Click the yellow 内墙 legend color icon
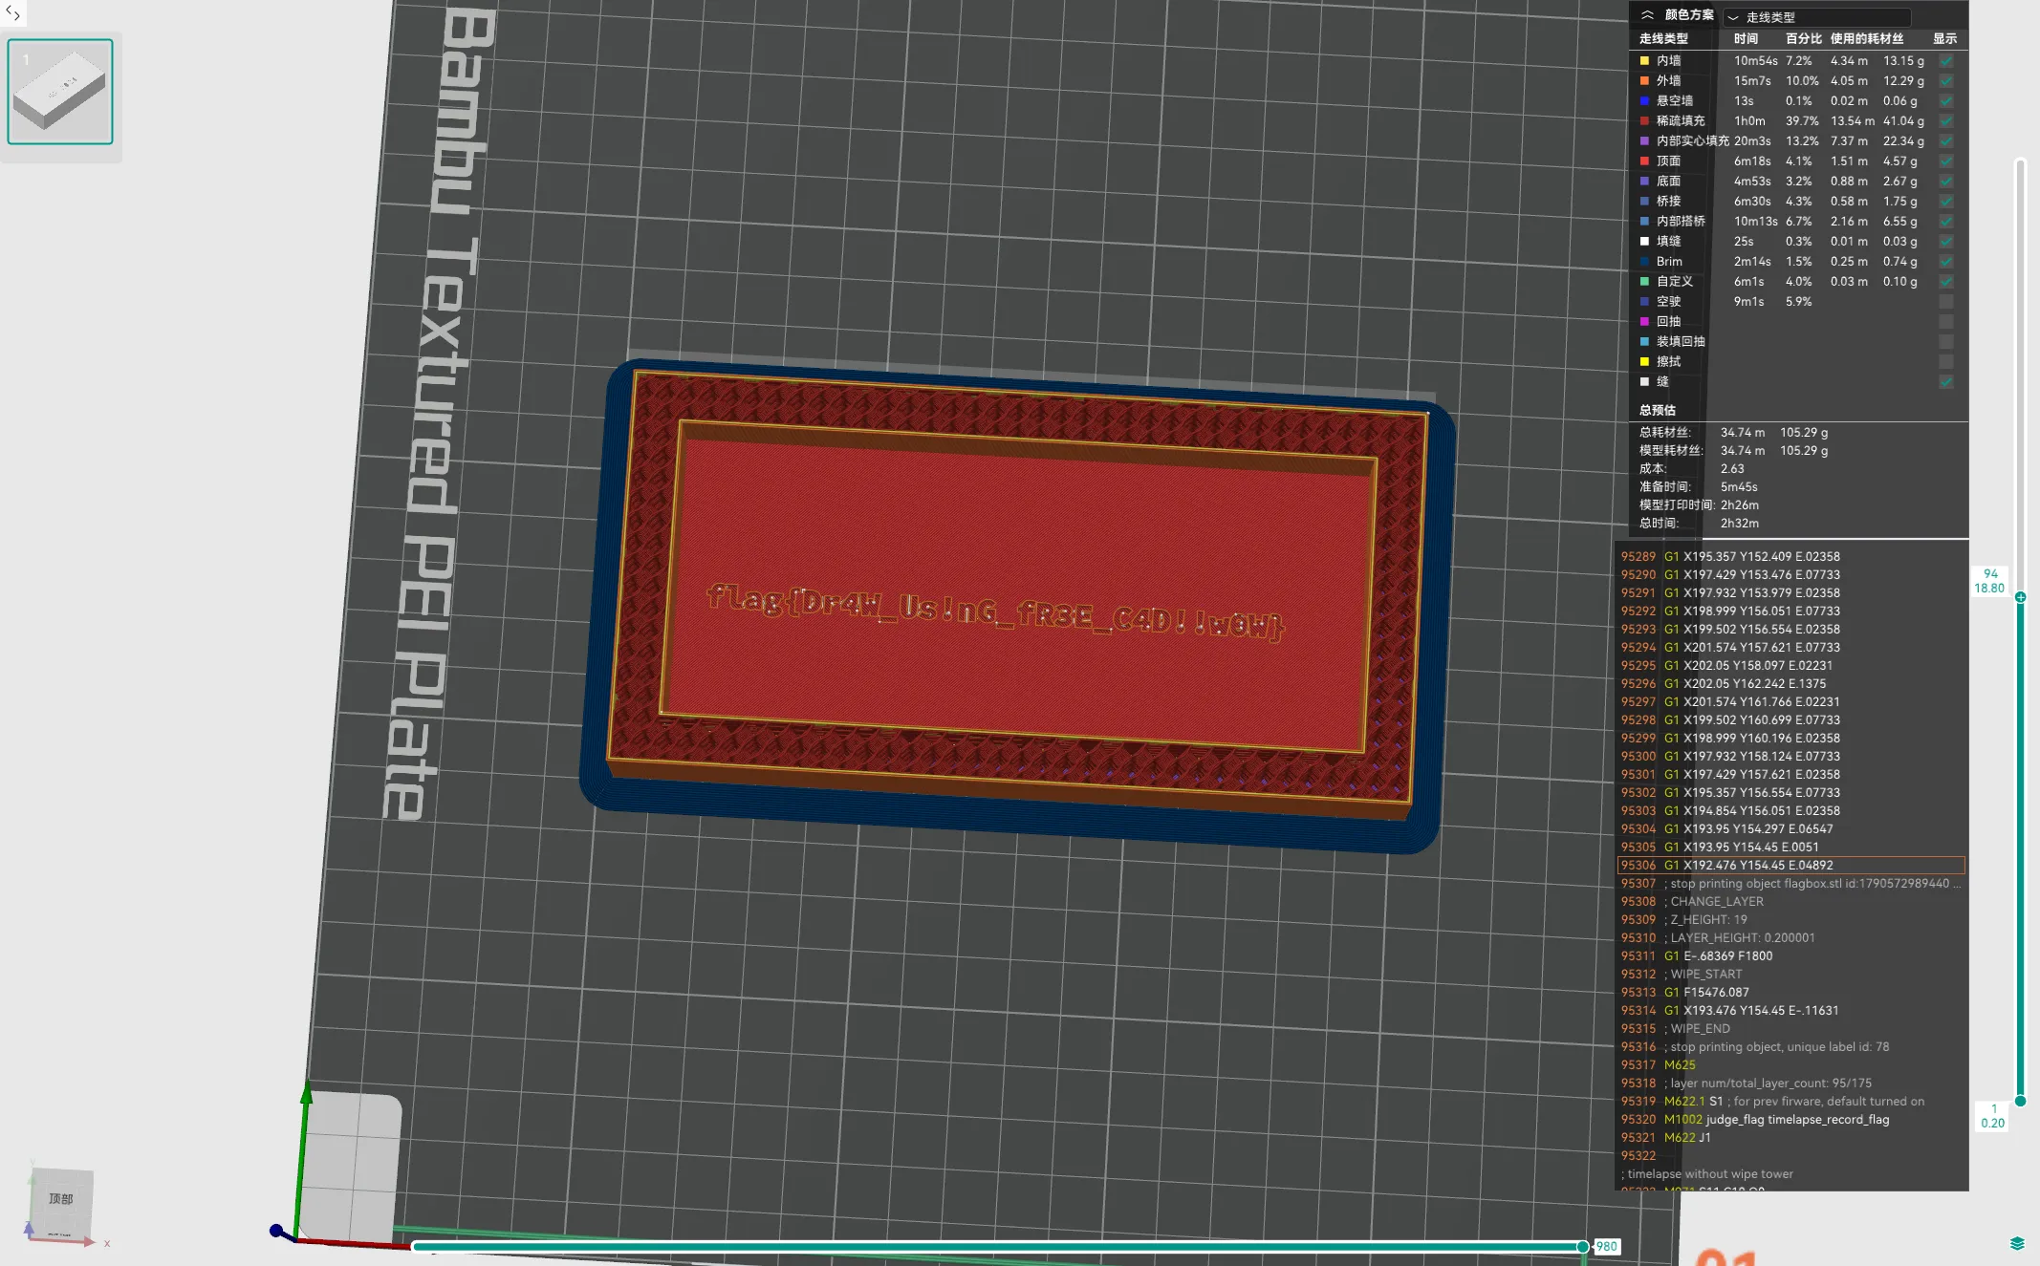This screenshot has height=1266, width=2040. coord(1643,60)
